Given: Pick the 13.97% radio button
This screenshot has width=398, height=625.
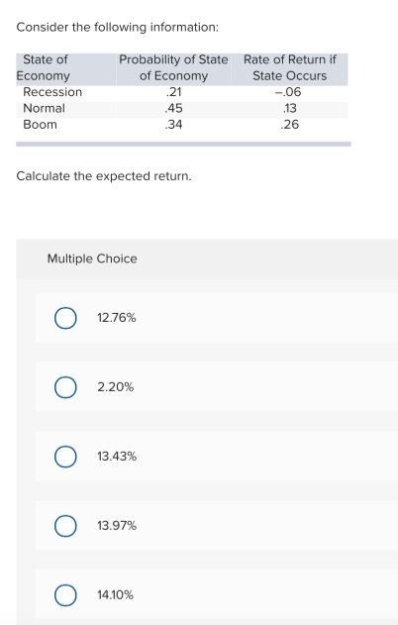Looking at the screenshot, I should (x=65, y=526).
